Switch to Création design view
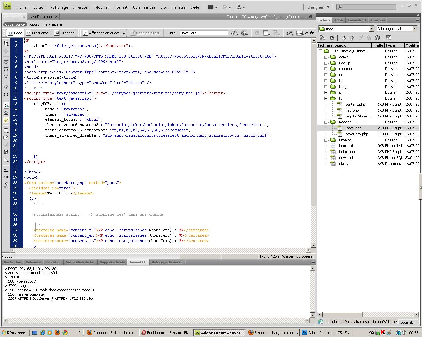 [65, 33]
